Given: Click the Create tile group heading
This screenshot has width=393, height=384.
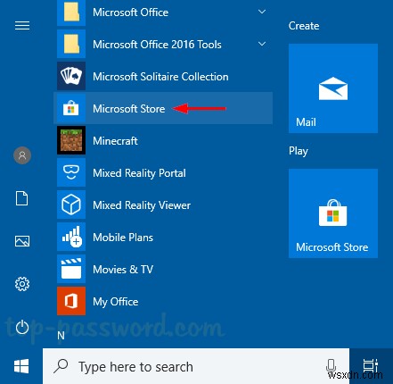Looking at the screenshot, I should pyautogui.click(x=304, y=26).
